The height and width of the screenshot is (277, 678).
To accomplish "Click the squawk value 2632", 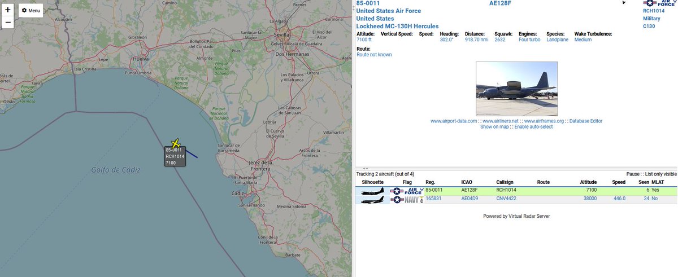I will [x=500, y=40].
